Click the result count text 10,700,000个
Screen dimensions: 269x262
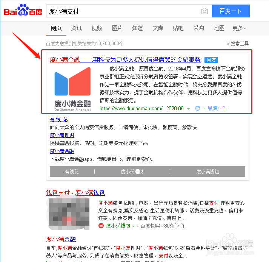pyautogui.click(x=109, y=44)
